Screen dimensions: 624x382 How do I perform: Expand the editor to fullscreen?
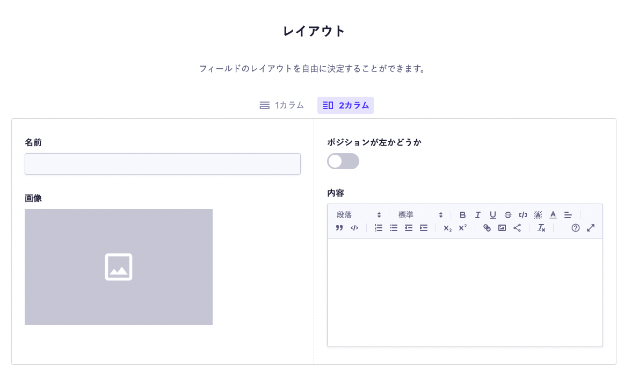click(x=591, y=228)
